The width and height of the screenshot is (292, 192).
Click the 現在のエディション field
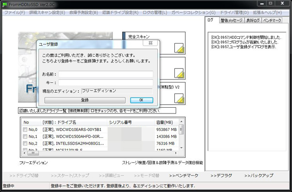[117, 91]
